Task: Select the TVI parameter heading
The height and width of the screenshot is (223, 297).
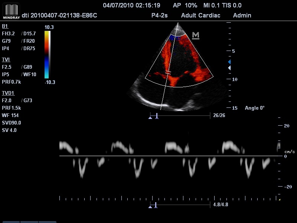Action: tap(6, 60)
